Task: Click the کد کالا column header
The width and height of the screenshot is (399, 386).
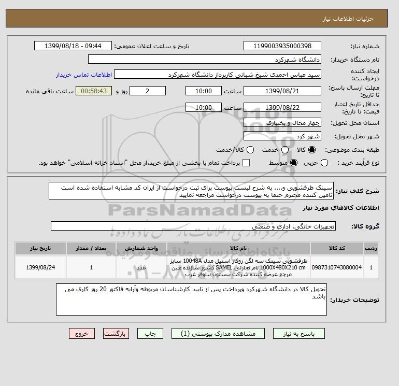Action: click(337, 248)
